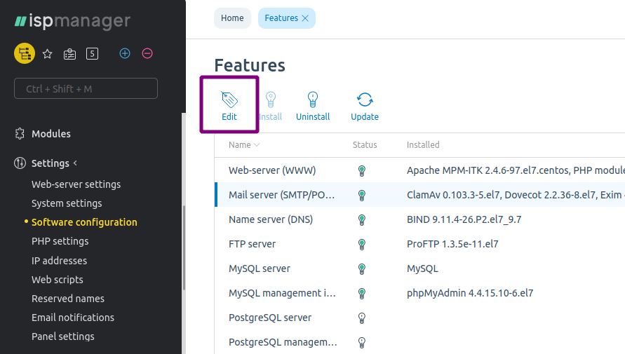Click phpMyAdmin 4.4.15.10-6.el7 text

coord(470,293)
